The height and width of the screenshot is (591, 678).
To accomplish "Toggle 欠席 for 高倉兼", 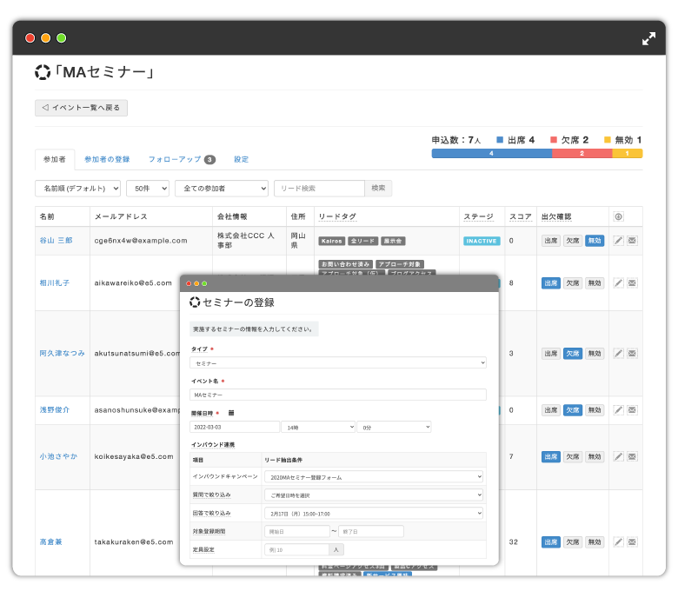I will pyautogui.click(x=572, y=541).
